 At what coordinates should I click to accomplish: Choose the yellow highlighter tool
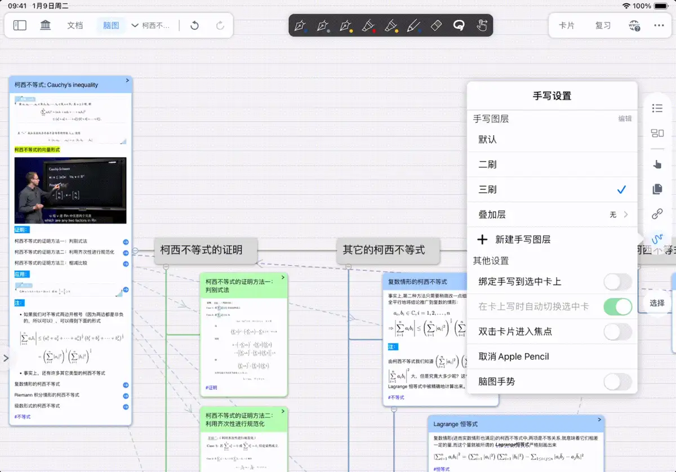[x=391, y=25]
